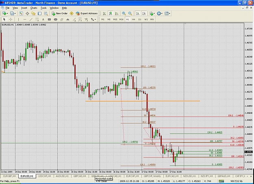Select the text label A tool
The width and height of the screenshot is (254, 184).
click(43, 19)
